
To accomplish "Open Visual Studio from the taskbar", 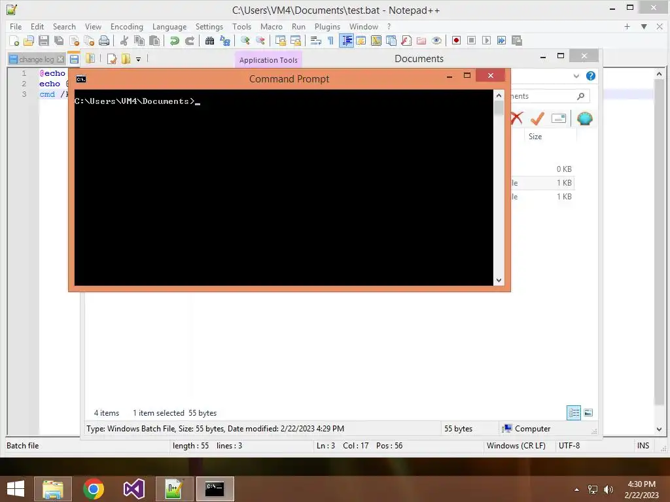I will click(133, 489).
